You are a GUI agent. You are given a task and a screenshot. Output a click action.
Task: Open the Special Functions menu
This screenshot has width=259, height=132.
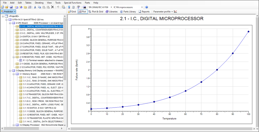72,3
